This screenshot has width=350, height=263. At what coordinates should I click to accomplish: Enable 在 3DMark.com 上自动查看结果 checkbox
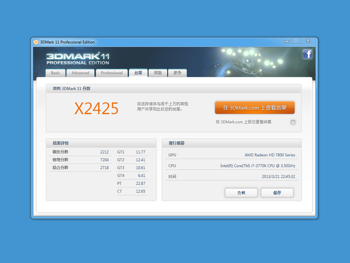(x=293, y=122)
